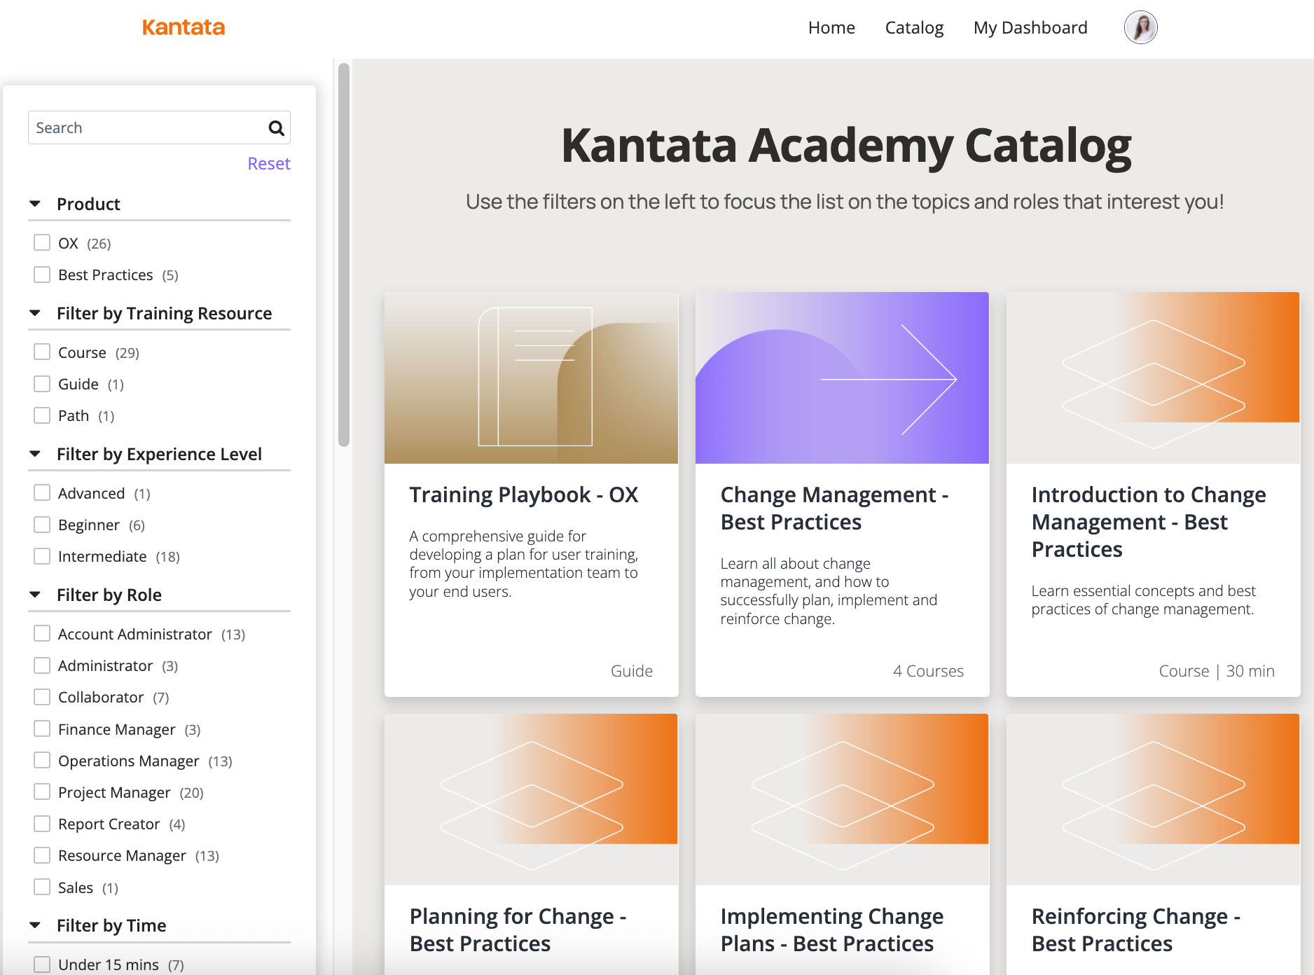
Task: Click 'Filter by Training Resource' heading text
Action: 164,313
